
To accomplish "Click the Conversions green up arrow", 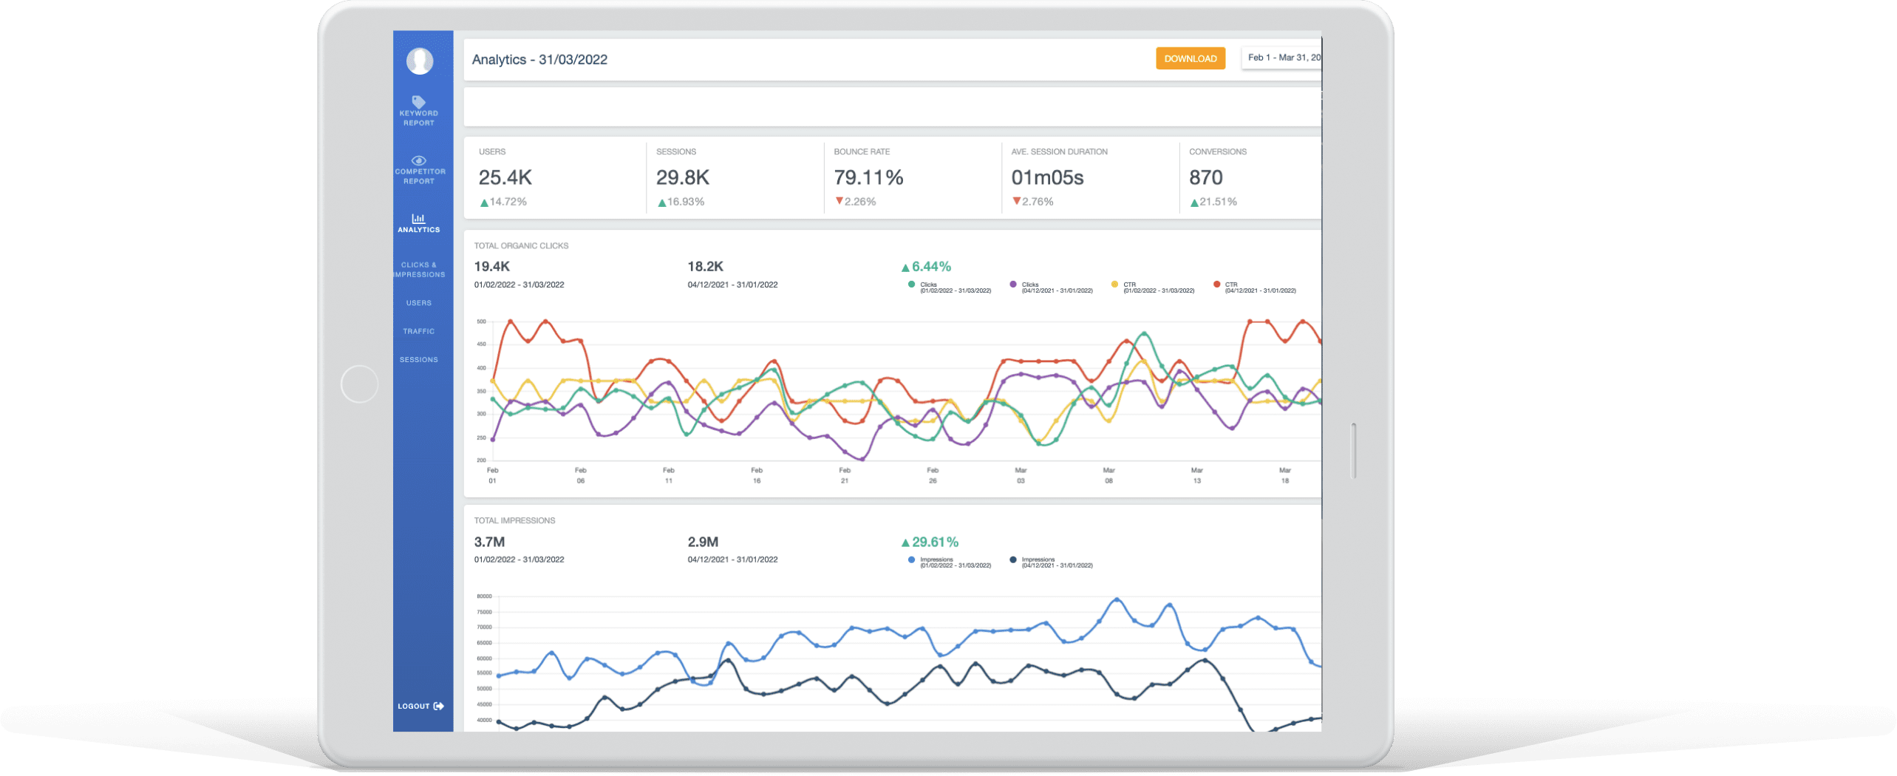I will pyautogui.click(x=1193, y=202).
